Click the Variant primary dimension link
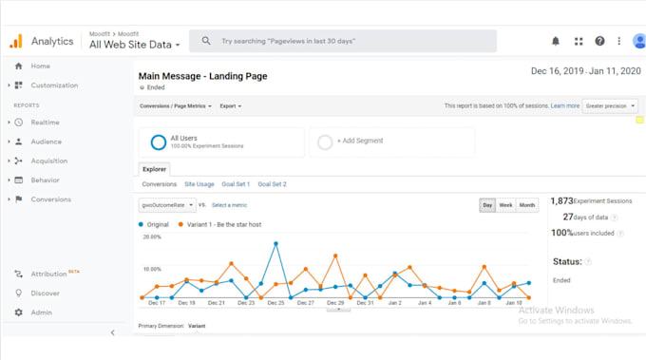The width and height of the screenshot is (646, 360). (x=197, y=326)
